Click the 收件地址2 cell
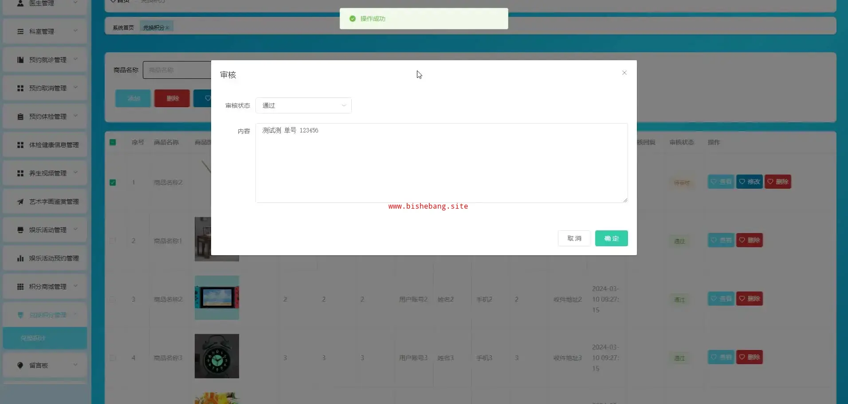The image size is (848, 404). 568,299
